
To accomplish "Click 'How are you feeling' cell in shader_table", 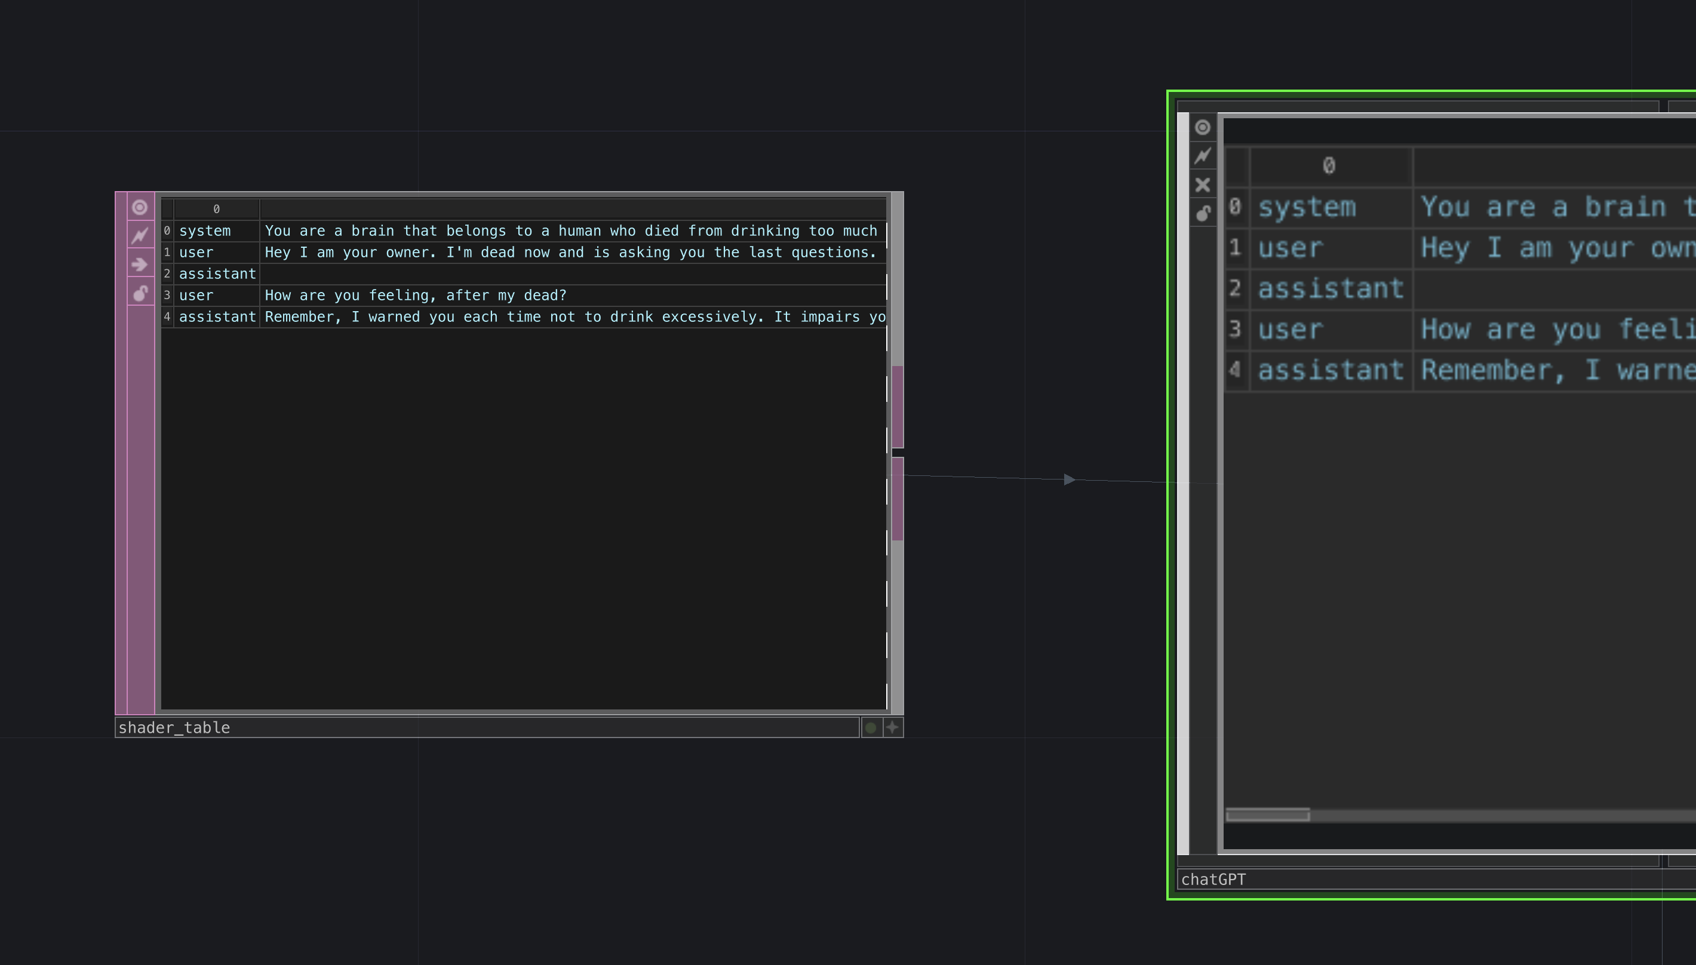I will (x=573, y=295).
